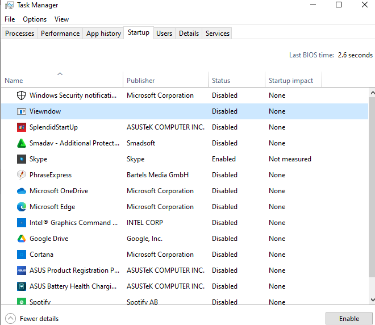Click the SplendidStartUp icon
This screenshot has height=325, width=375.
click(21, 127)
